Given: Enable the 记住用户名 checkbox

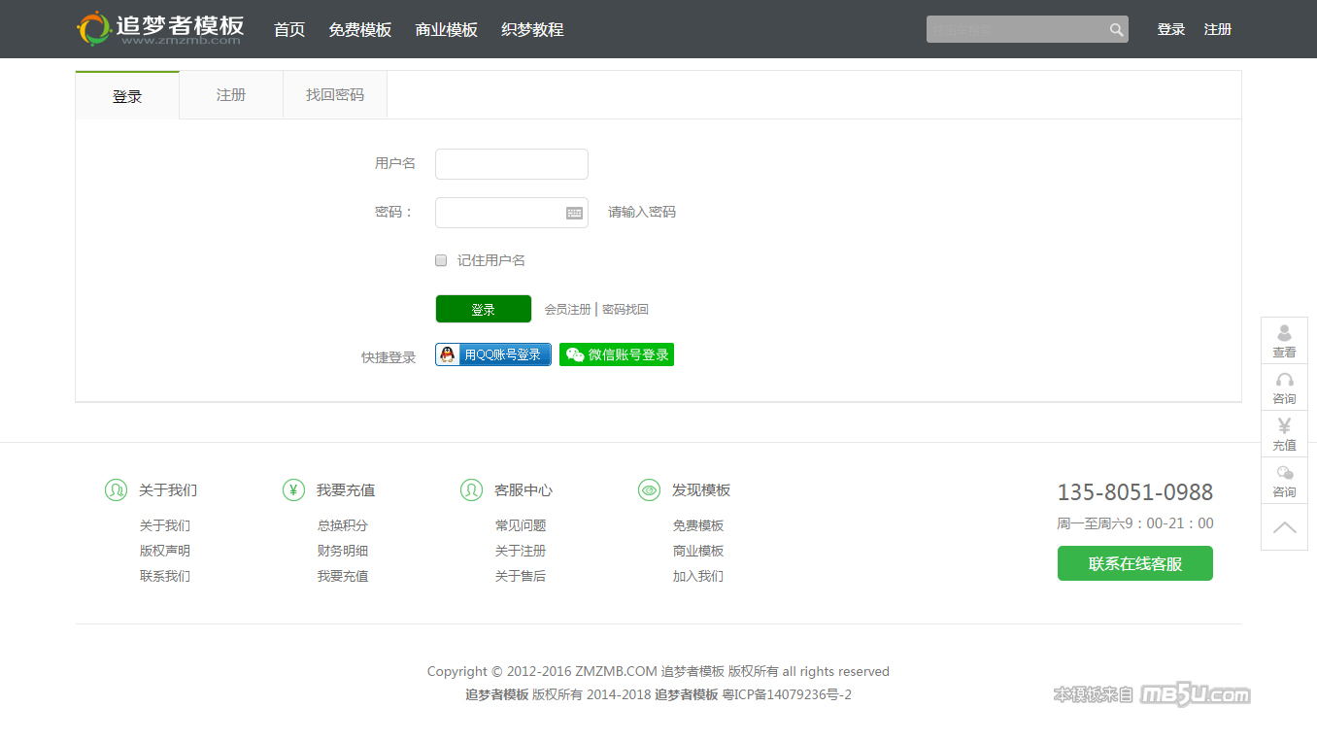Looking at the screenshot, I should coord(441,260).
